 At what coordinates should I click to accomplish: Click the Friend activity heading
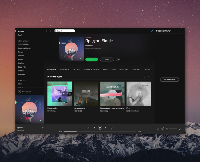click(x=163, y=31)
